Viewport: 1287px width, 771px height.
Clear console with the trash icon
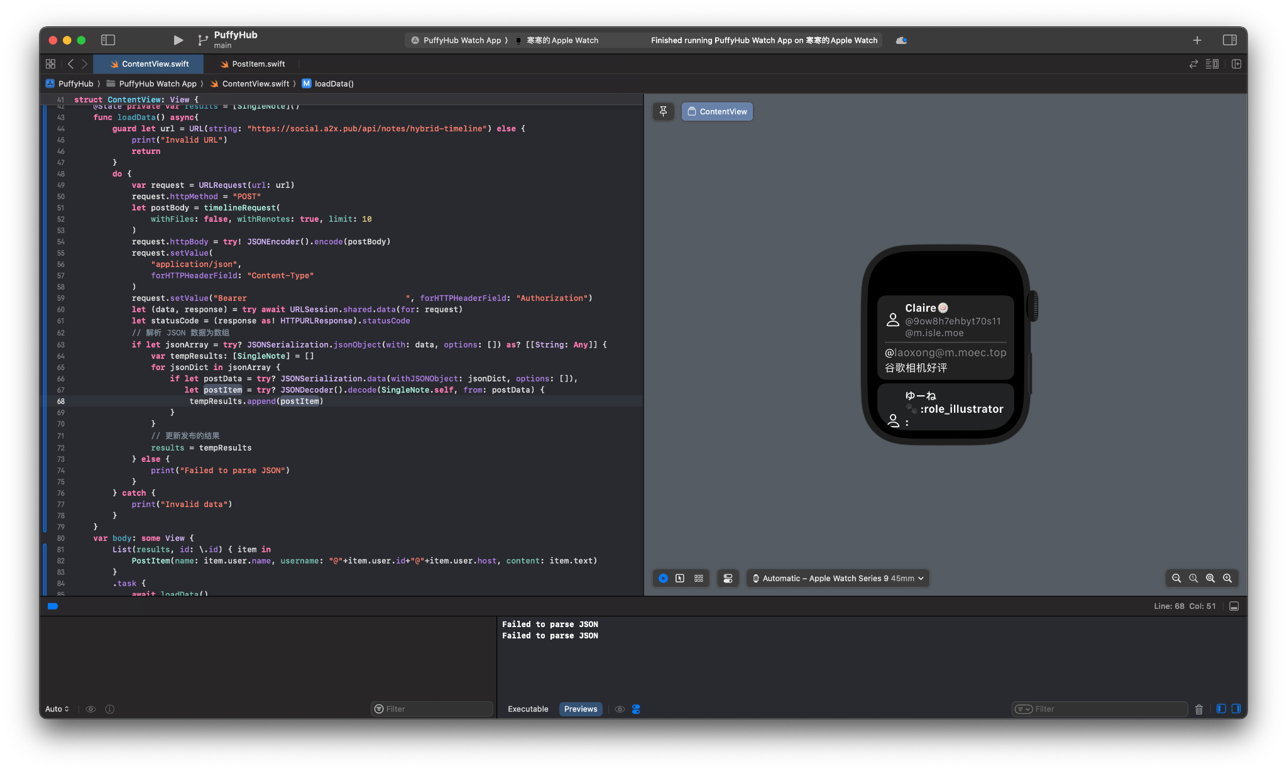(1198, 709)
